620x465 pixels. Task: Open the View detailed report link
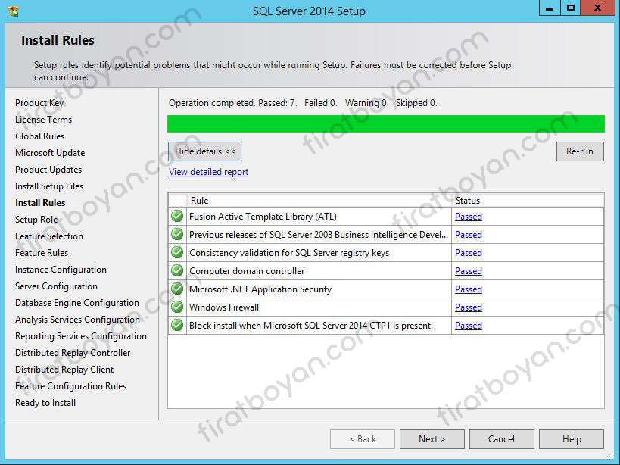(x=208, y=172)
